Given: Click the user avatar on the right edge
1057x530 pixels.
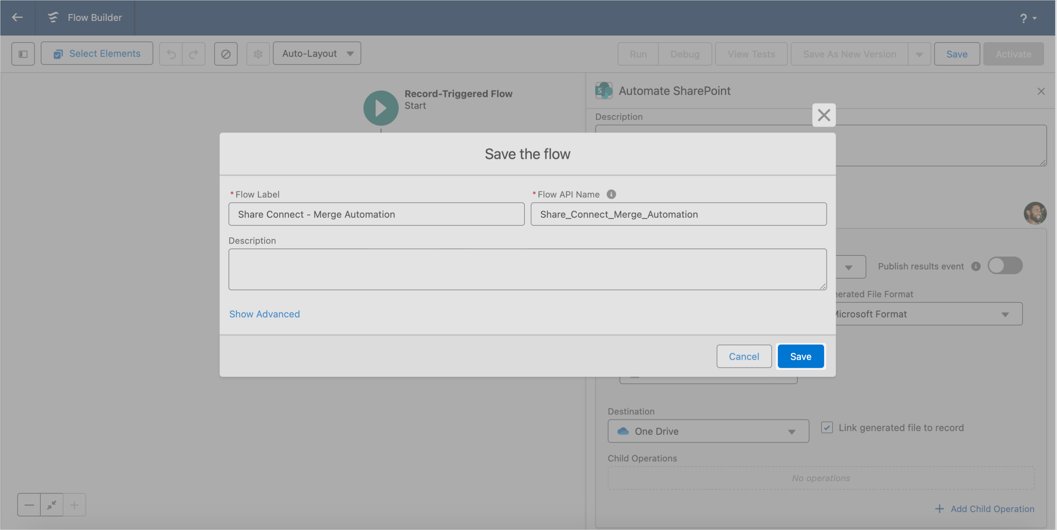Looking at the screenshot, I should pyautogui.click(x=1036, y=213).
